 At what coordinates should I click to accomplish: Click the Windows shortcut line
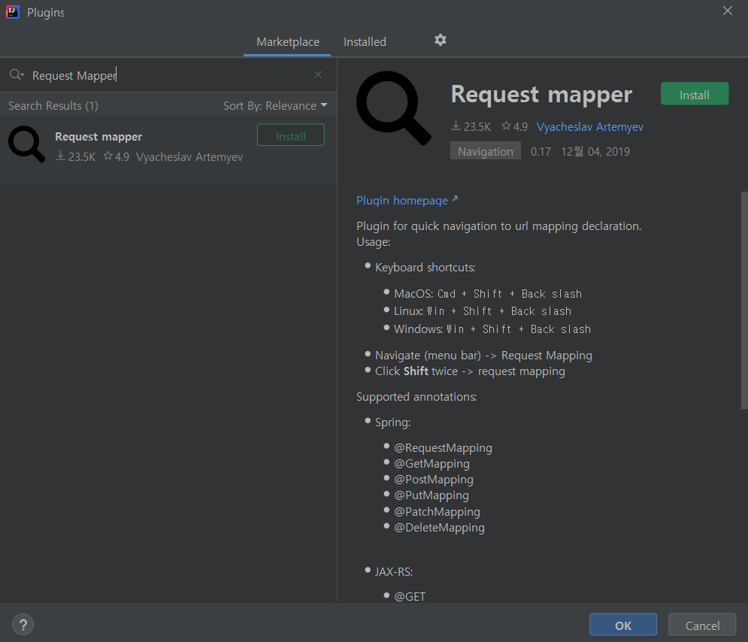[x=492, y=329]
